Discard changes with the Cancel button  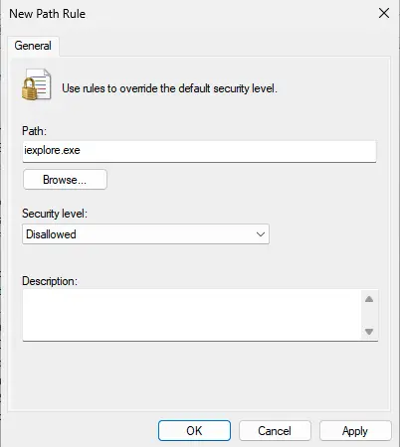(275, 431)
